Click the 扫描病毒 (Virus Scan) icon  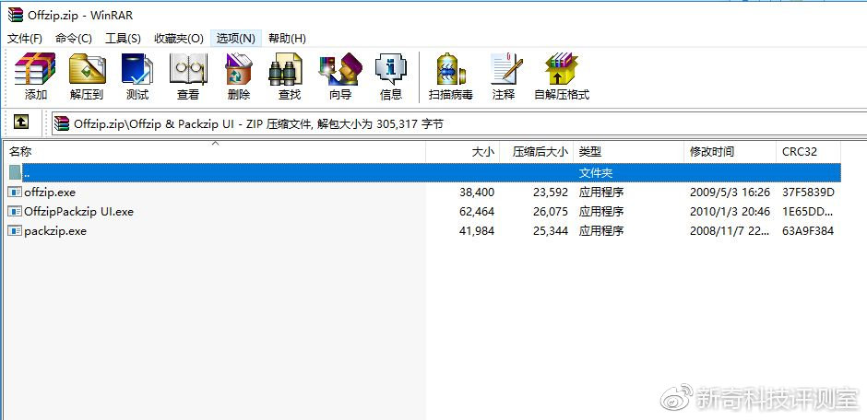(451, 69)
